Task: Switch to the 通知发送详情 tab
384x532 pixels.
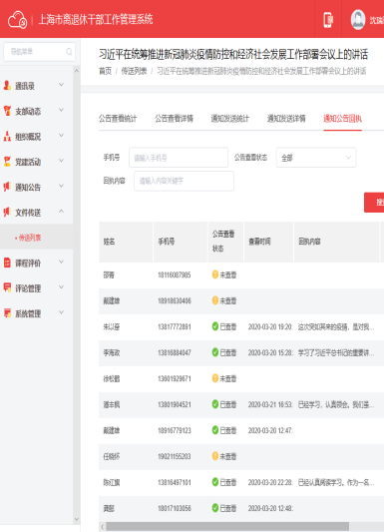Action: pyautogui.click(x=286, y=119)
